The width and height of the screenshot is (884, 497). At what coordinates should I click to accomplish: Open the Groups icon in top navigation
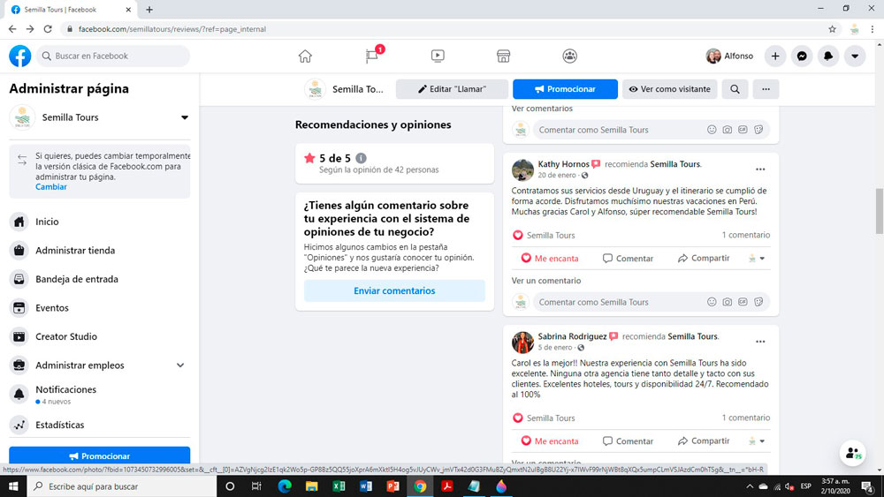point(569,56)
